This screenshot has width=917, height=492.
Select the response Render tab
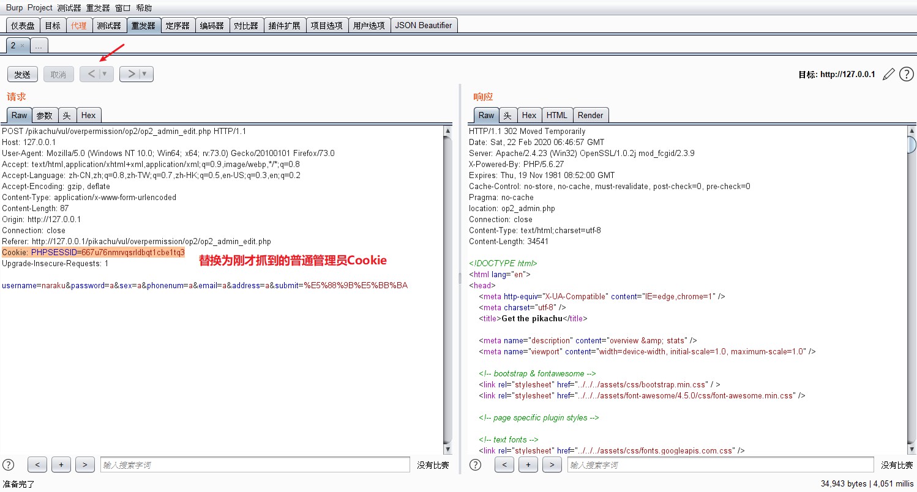coord(591,115)
